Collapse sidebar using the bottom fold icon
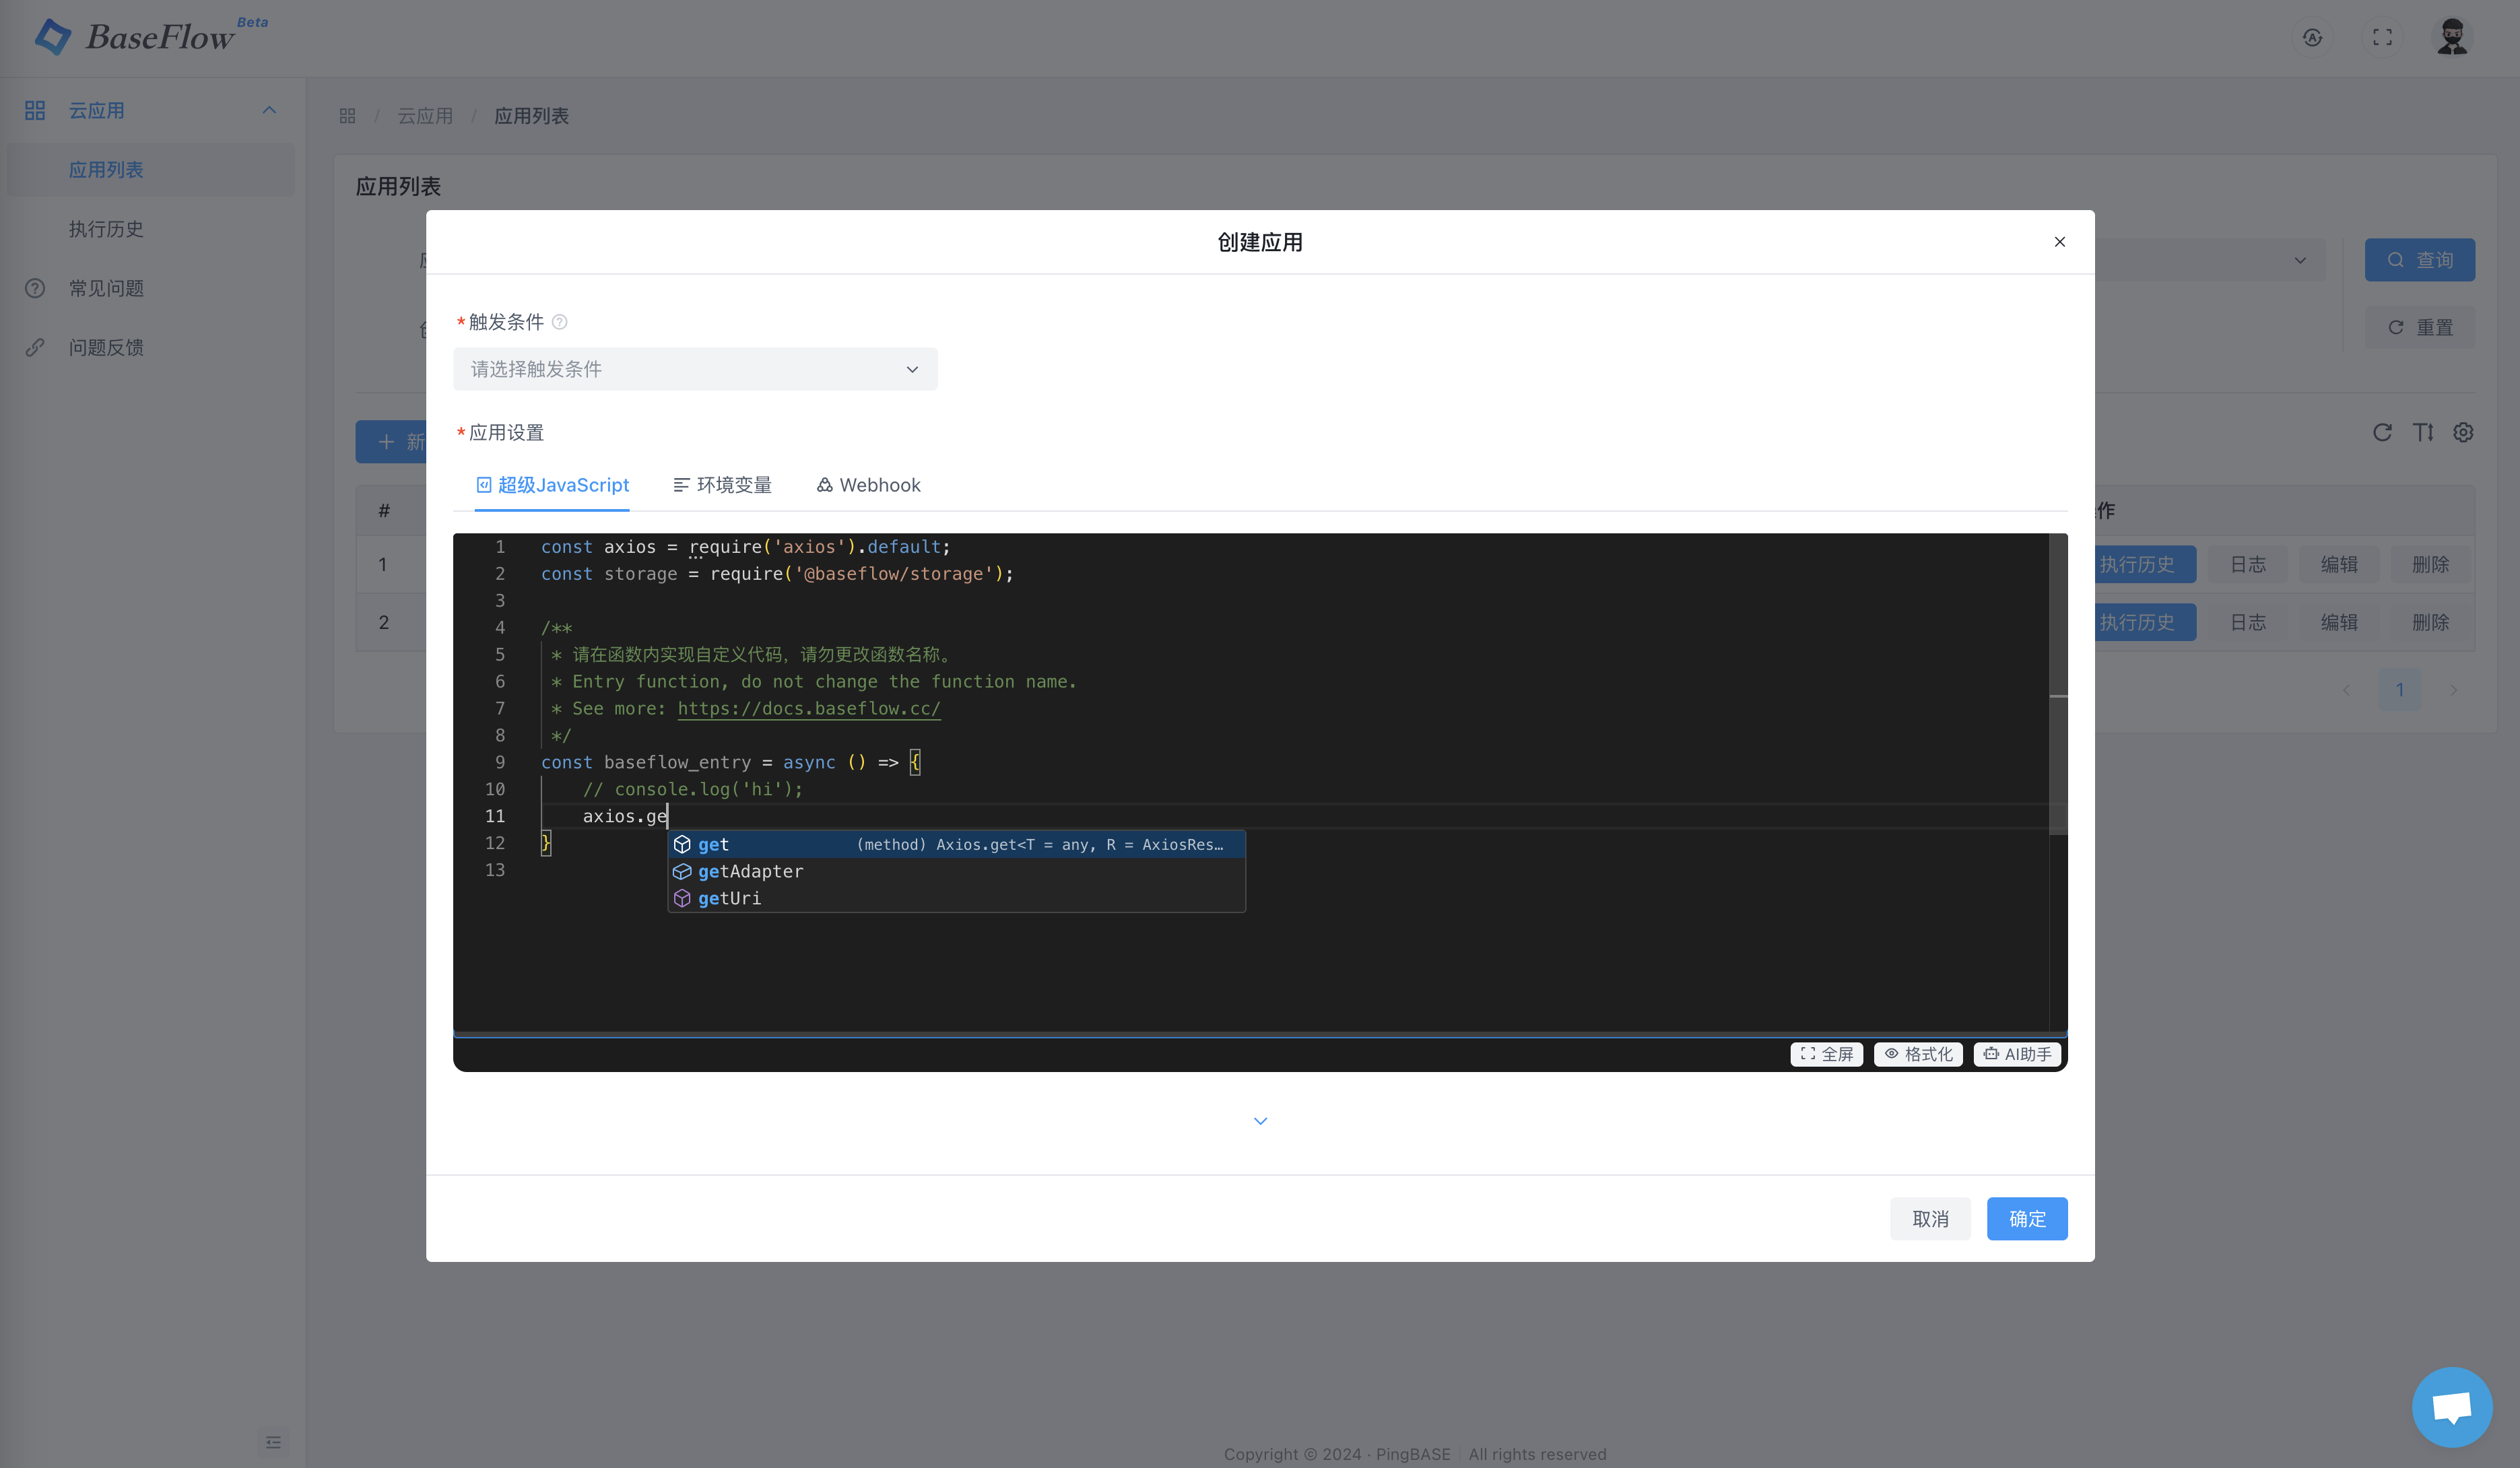 [x=273, y=1442]
